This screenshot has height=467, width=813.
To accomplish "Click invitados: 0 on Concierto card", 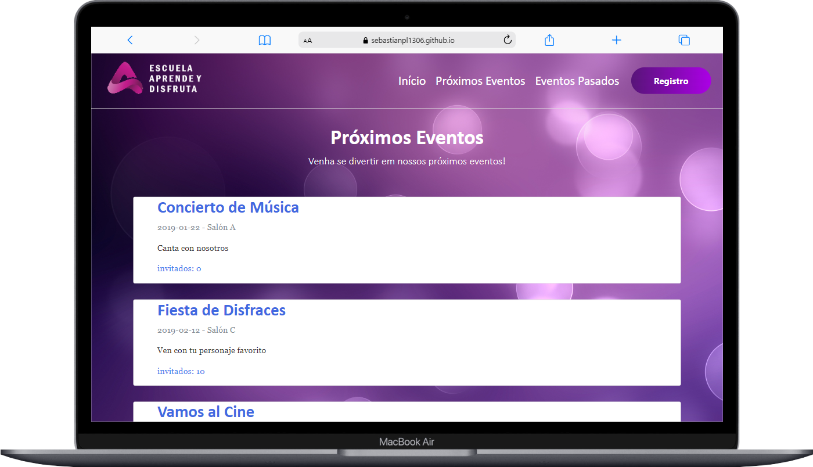I will [179, 268].
